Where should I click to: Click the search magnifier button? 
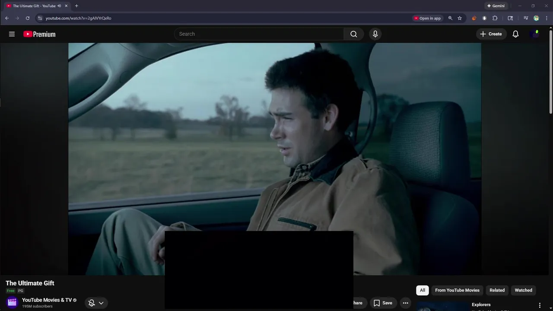pos(354,34)
